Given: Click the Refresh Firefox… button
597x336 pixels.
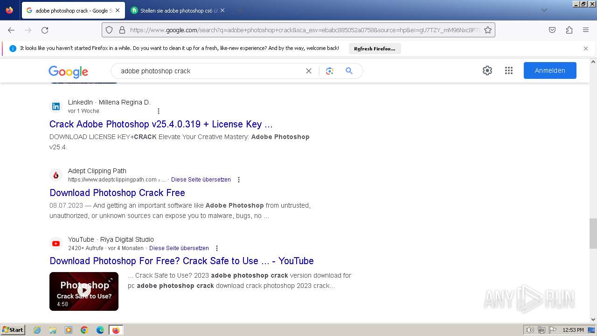Looking at the screenshot, I should (x=375, y=49).
